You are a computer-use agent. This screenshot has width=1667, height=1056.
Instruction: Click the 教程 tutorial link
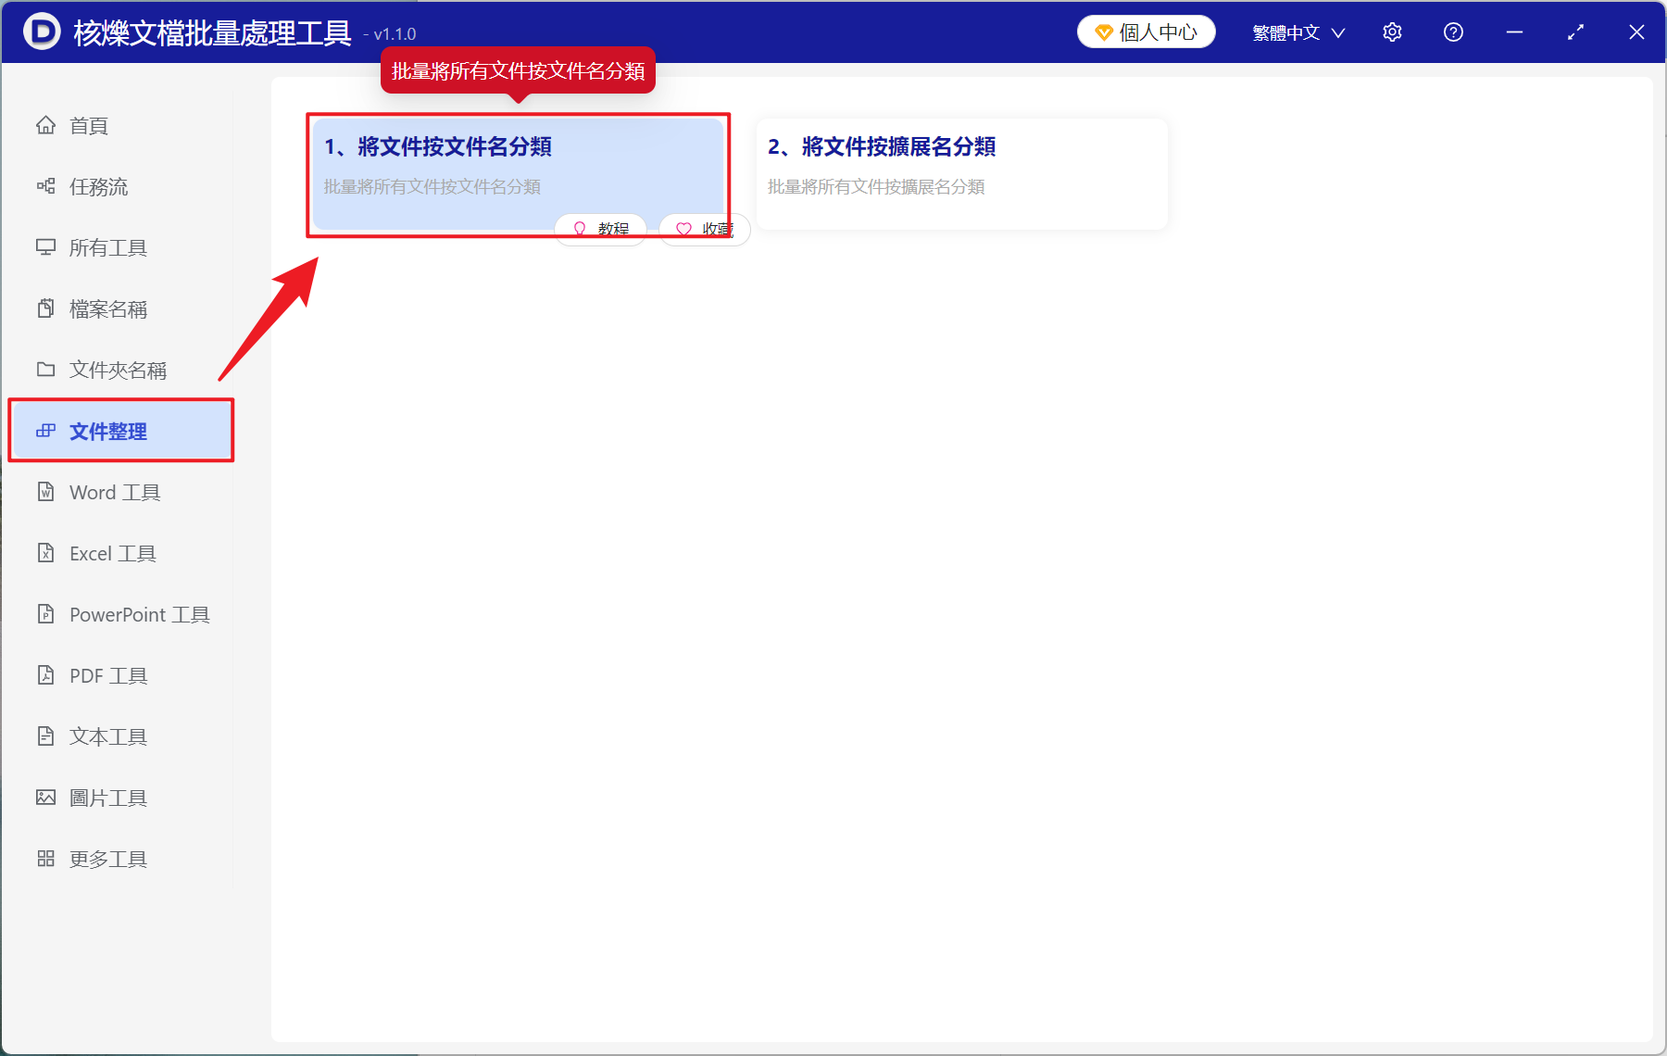tap(600, 227)
